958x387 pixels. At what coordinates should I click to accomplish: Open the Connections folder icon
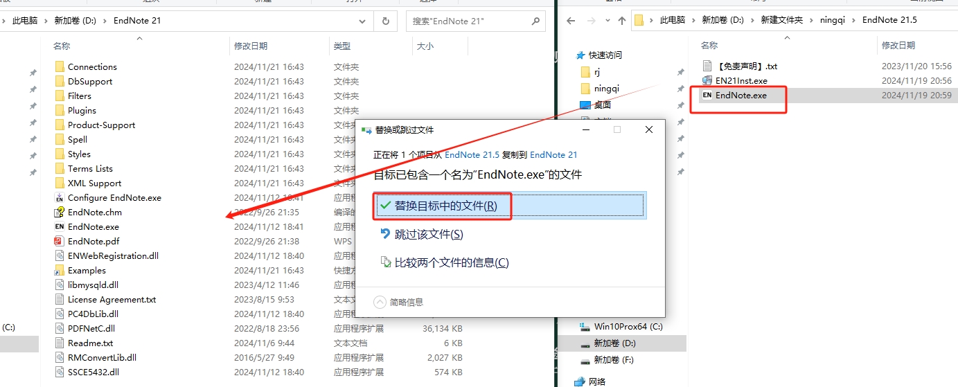pos(60,67)
